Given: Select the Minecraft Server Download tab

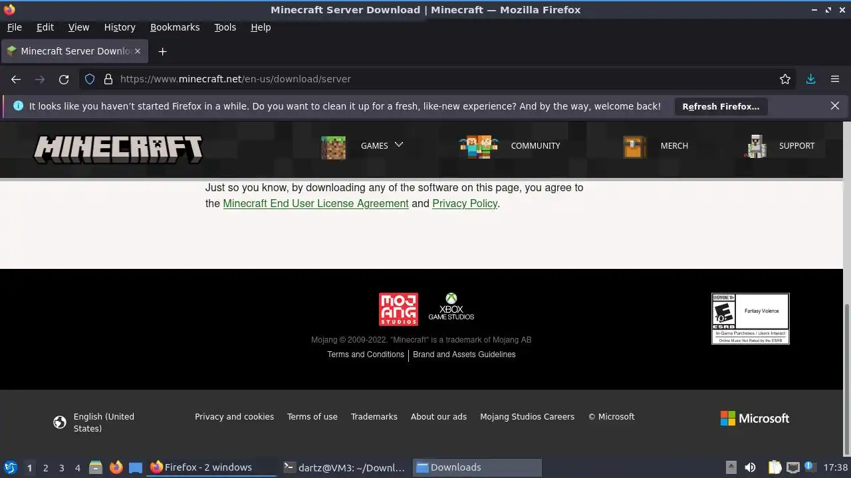Looking at the screenshot, I should click(74, 51).
